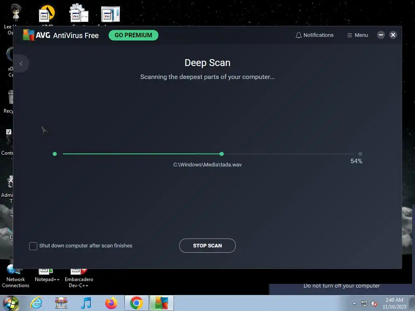Minimize the AVG window
This screenshot has width=415, height=311.
click(381, 35)
